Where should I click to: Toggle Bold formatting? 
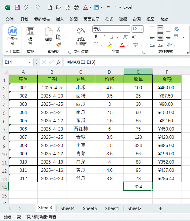point(96,37)
